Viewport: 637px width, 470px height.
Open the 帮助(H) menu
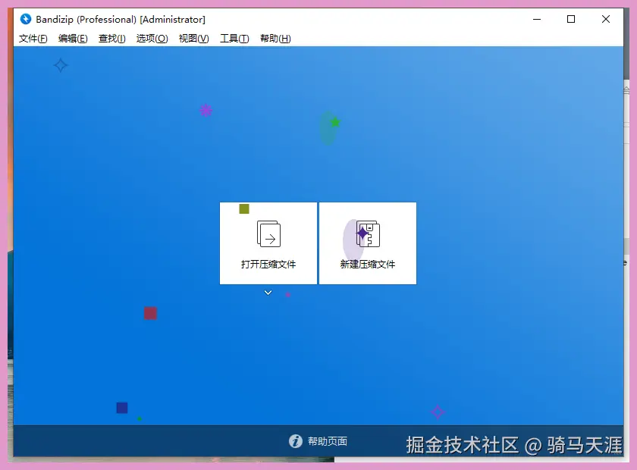[273, 38]
